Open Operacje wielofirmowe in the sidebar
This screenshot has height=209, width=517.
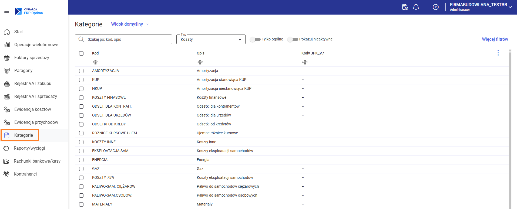36,45
